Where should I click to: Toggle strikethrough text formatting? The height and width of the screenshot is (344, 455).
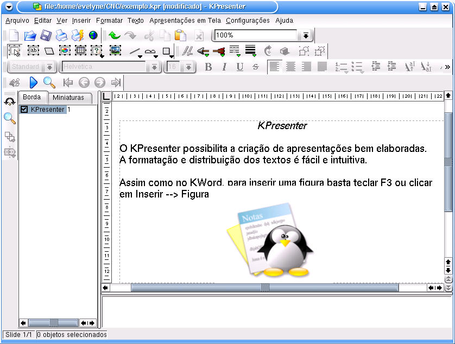pos(255,67)
